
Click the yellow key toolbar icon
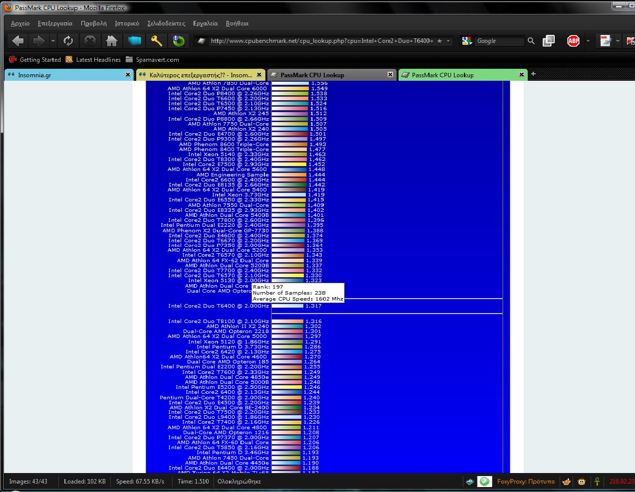point(157,41)
